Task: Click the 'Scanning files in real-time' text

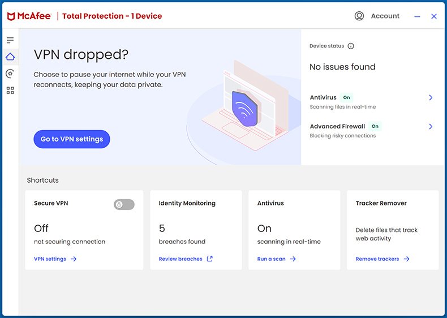Action: coord(343,107)
